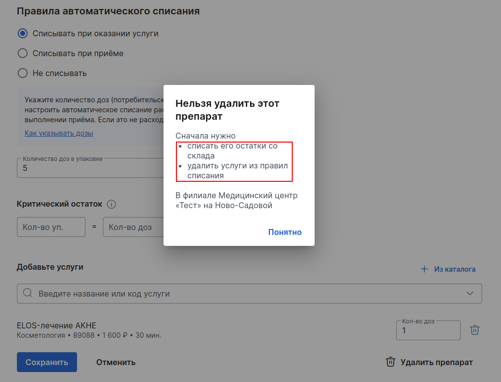Click the trash icon beside Удалить препарат
The image size is (501, 382).
click(x=391, y=362)
